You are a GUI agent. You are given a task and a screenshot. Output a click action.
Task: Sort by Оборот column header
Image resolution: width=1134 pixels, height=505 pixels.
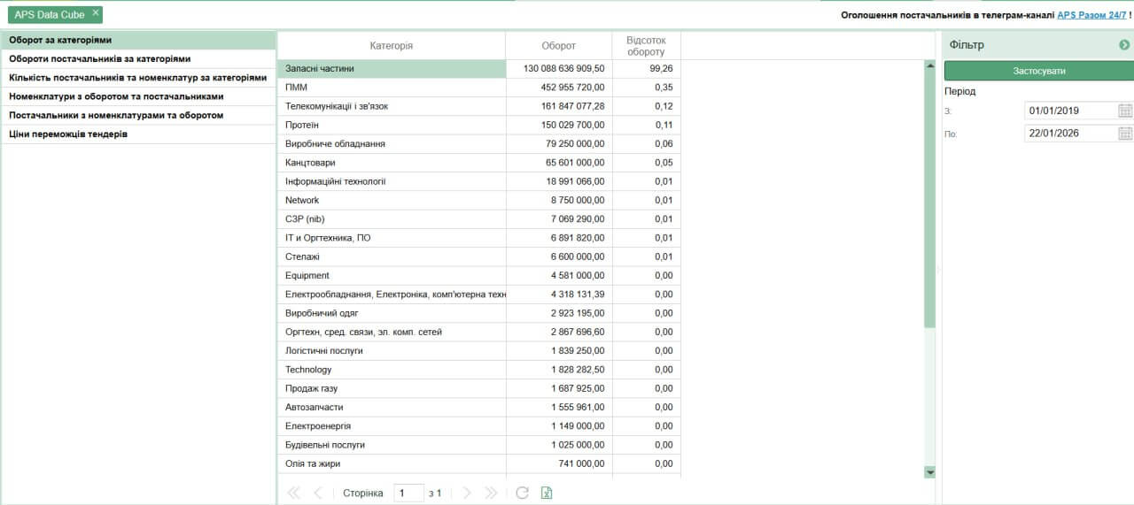[558, 46]
